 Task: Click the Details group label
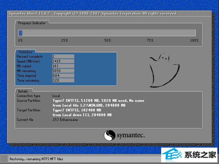coord(23,91)
